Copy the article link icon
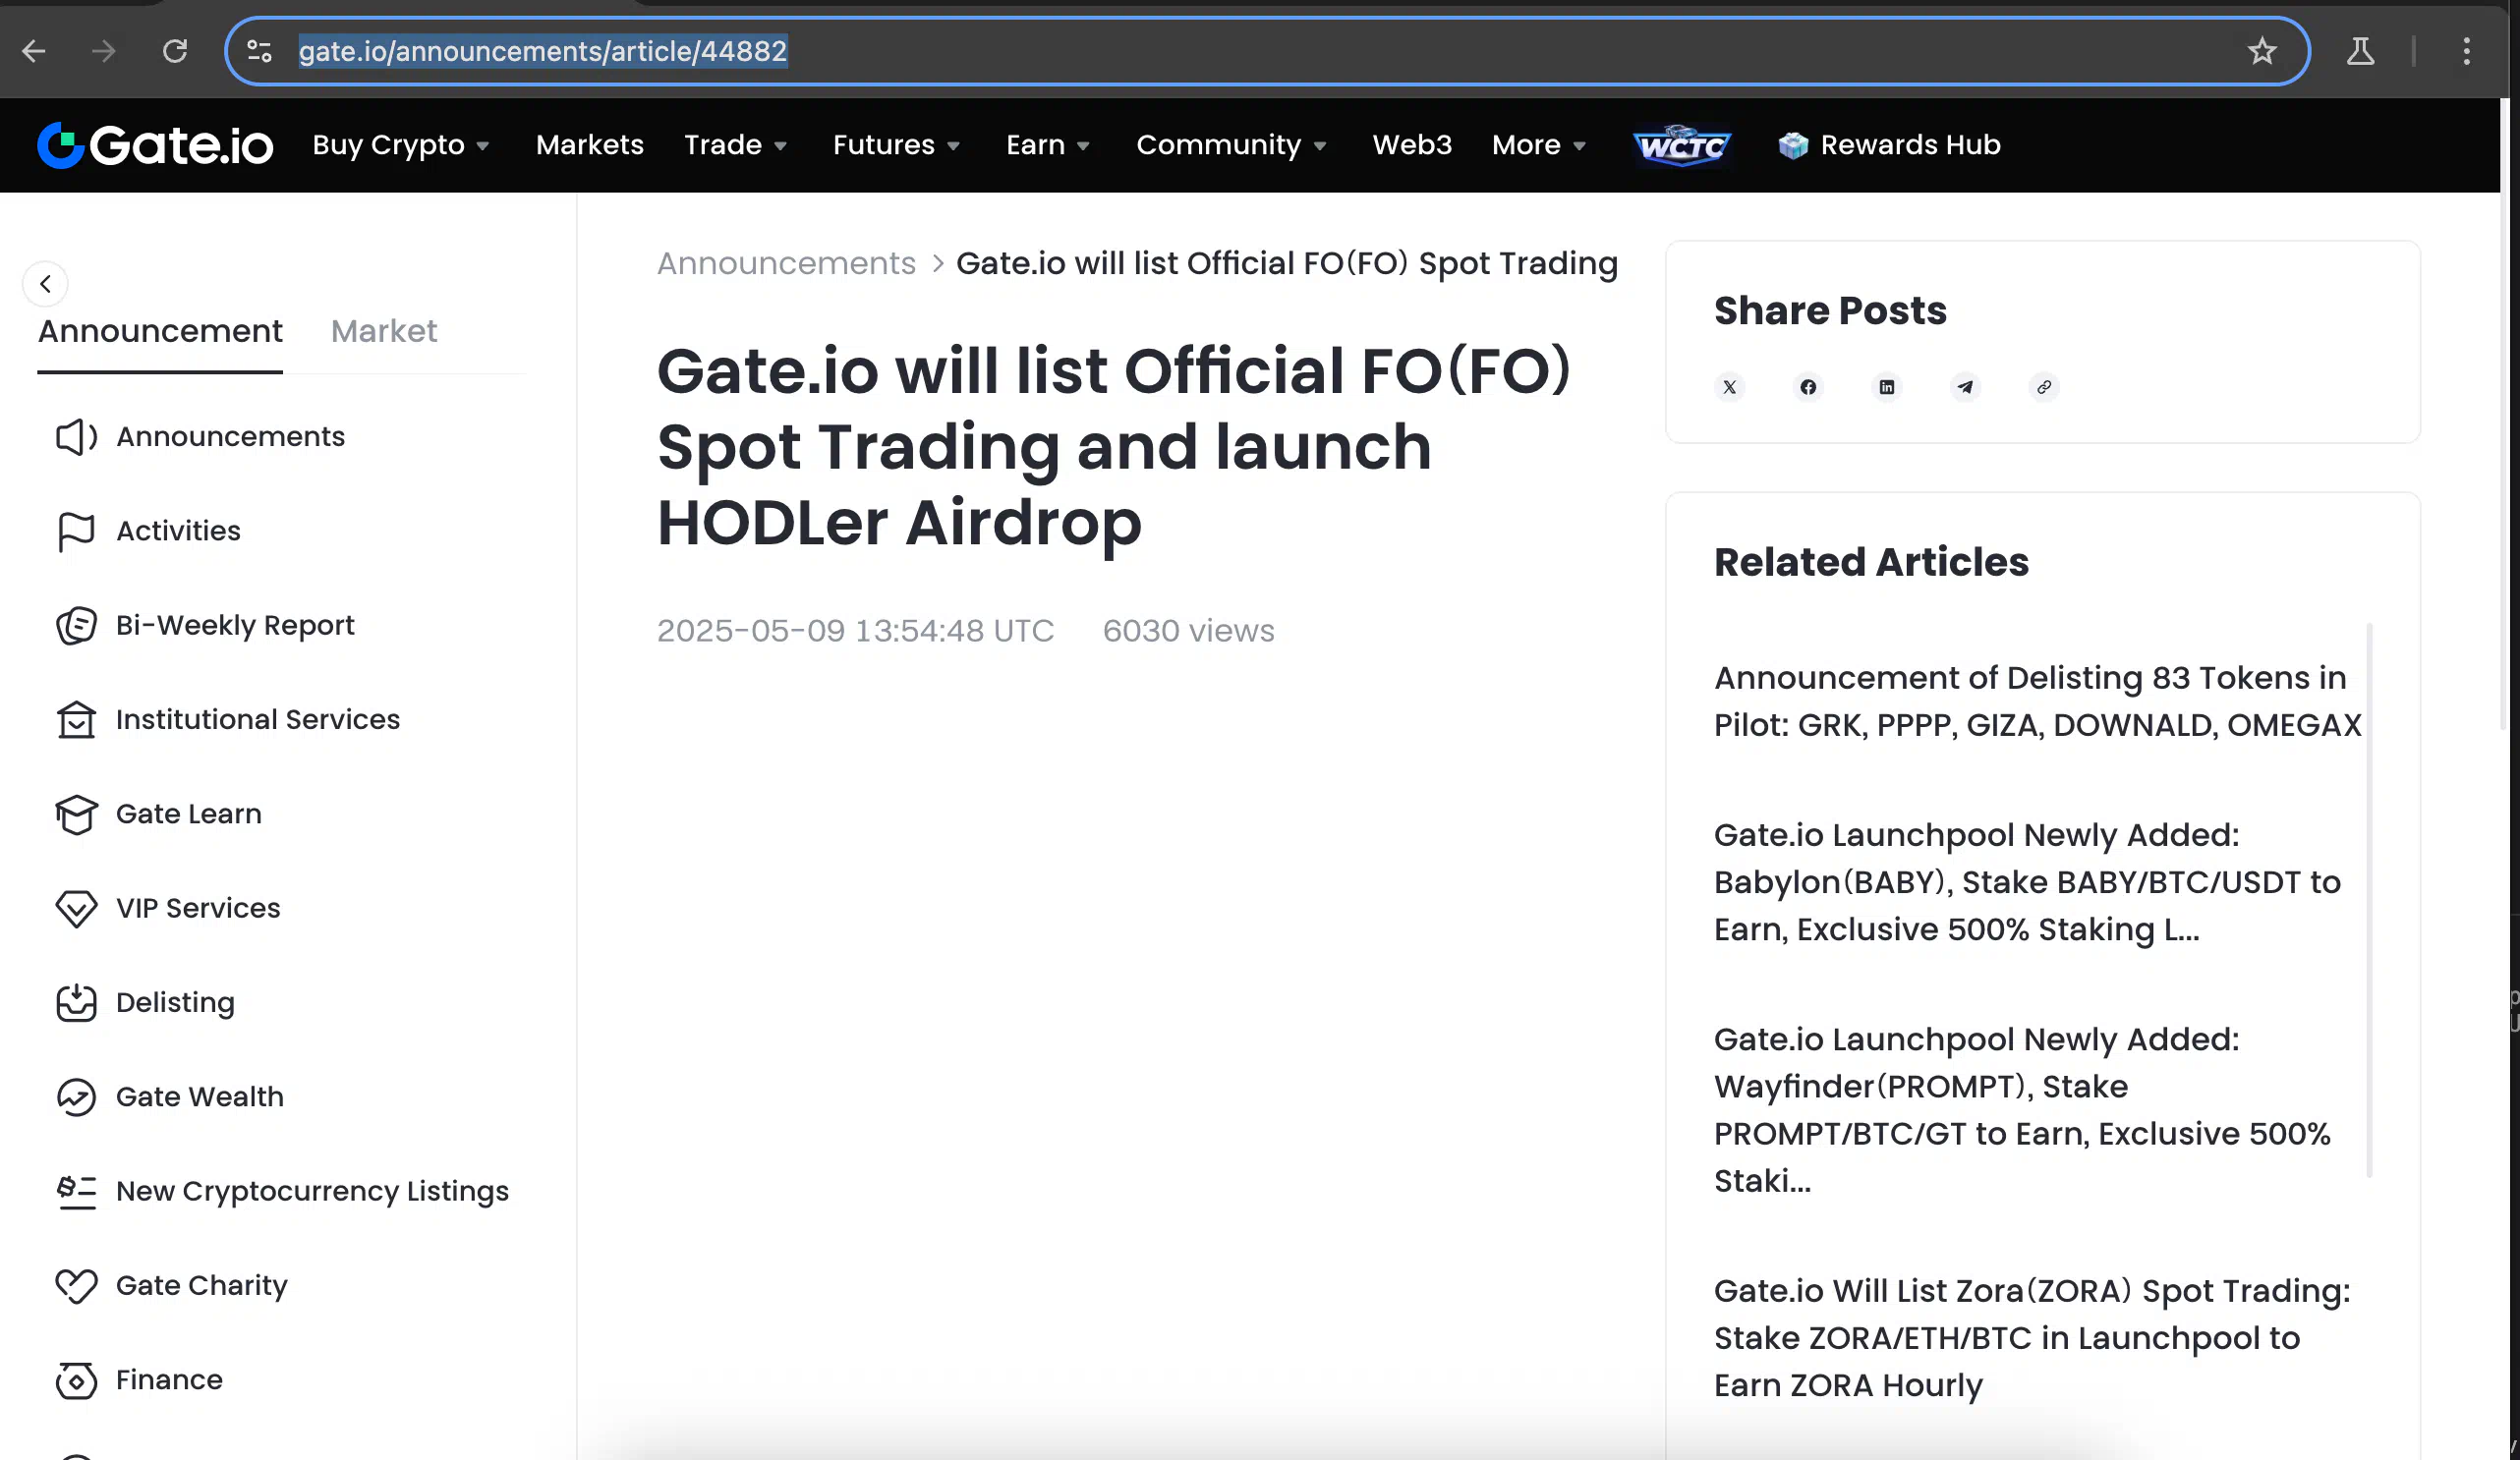 coord(2044,387)
